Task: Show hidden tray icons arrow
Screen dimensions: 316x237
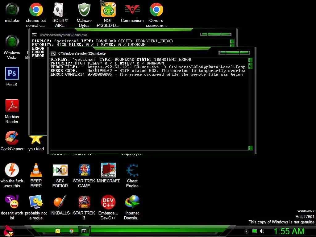Action: click(x=247, y=231)
